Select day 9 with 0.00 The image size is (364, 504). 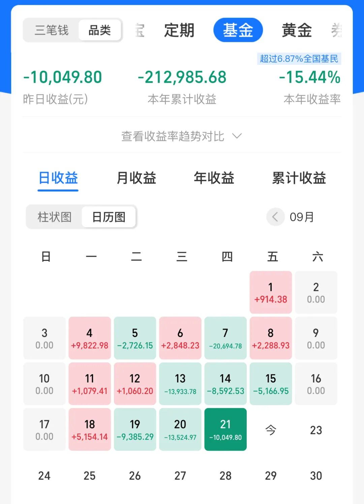point(316,338)
